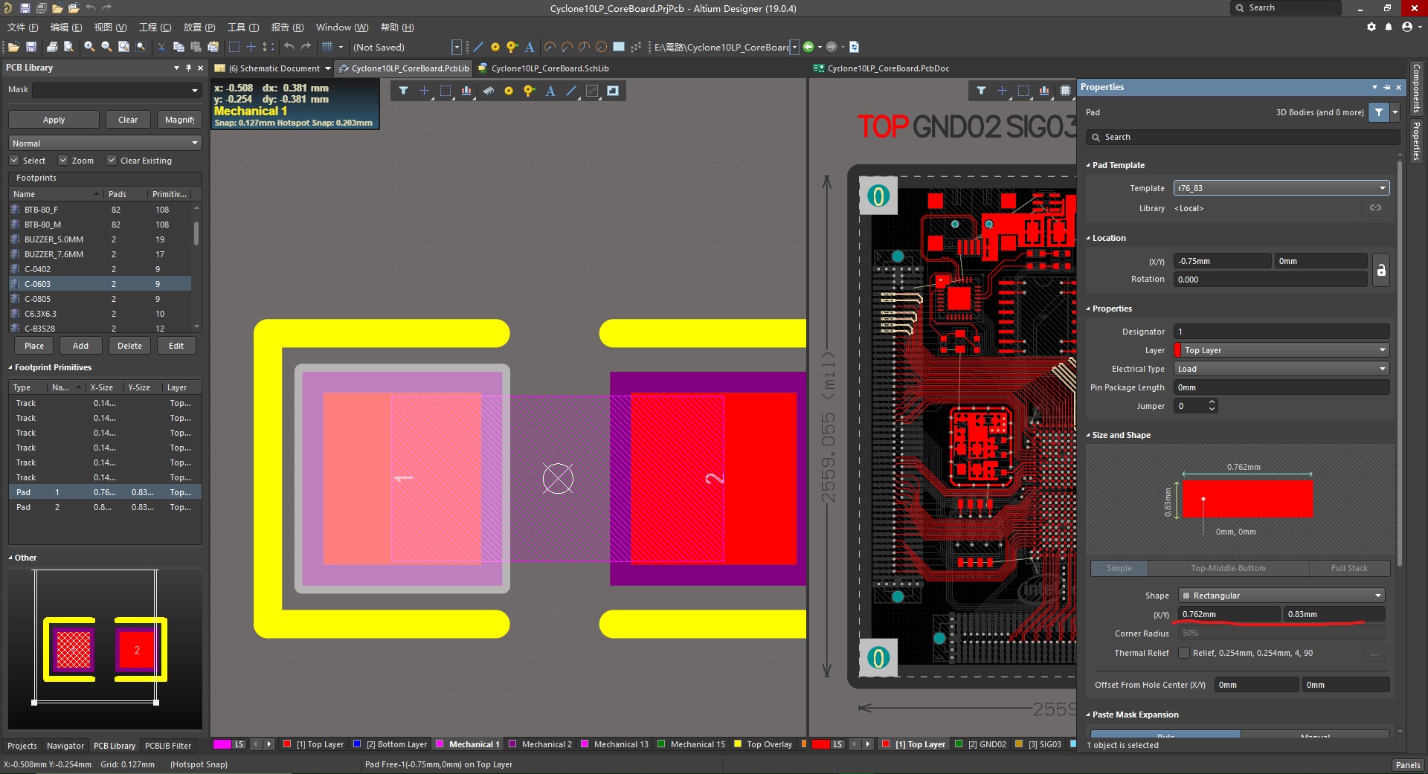This screenshot has height=774, width=1428.
Task: Toggle the Select checkbox in PCB Library panel
Action: [x=14, y=160]
